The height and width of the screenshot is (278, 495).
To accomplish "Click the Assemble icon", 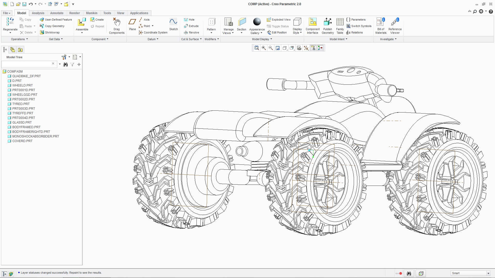I will click(82, 22).
